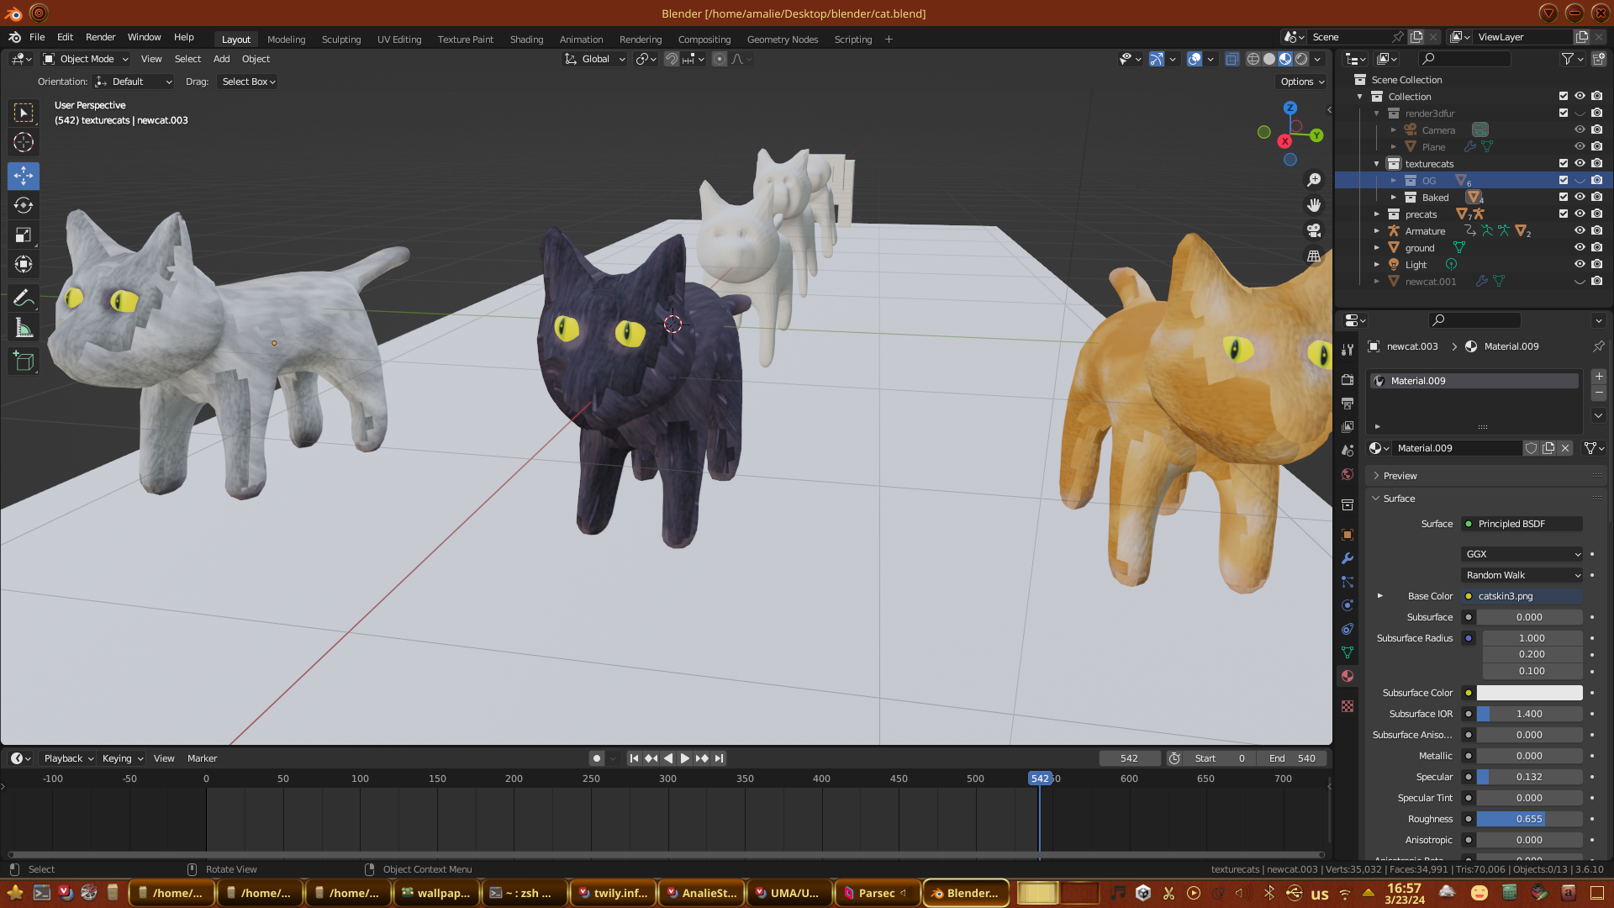The height and width of the screenshot is (908, 1614).
Task: Select the Cursor tool in toolbar
Action: [x=24, y=142]
